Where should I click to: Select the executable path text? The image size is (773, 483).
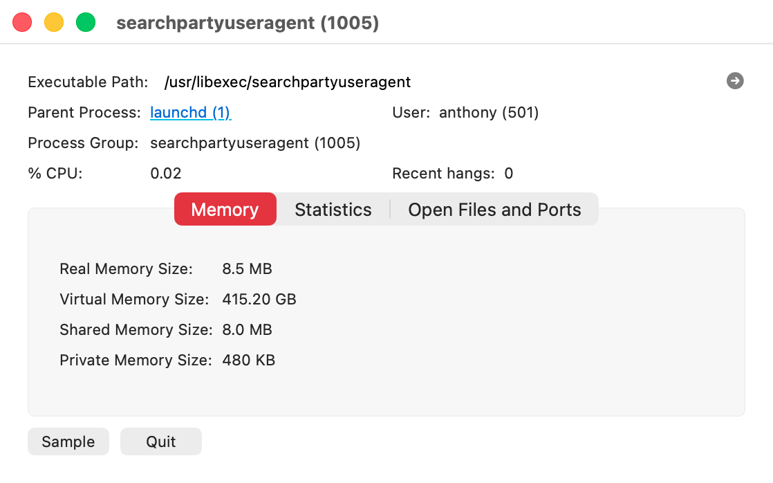[x=288, y=82]
